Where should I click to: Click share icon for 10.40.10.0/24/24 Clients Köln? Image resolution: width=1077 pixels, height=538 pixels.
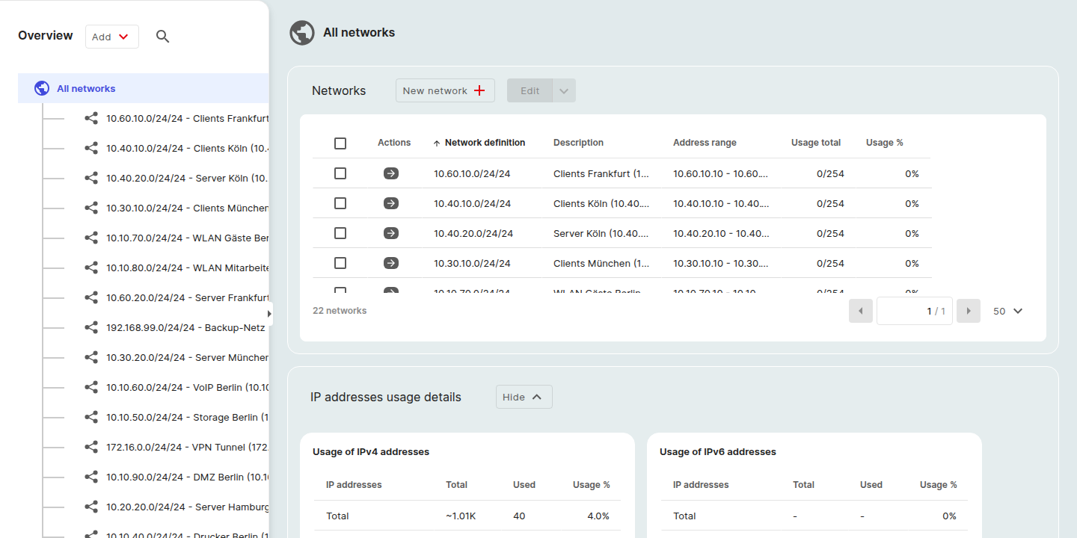coord(91,148)
